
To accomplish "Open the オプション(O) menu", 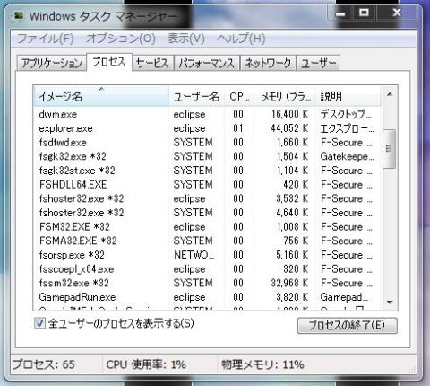I will pos(121,39).
